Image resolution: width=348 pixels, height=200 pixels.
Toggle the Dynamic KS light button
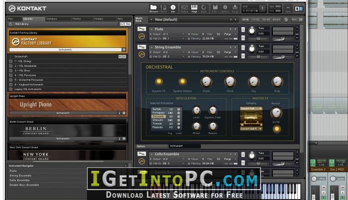pos(159,81)
